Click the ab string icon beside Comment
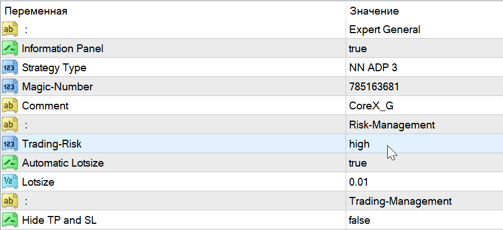503x230 pixels. tap(10, 105)
